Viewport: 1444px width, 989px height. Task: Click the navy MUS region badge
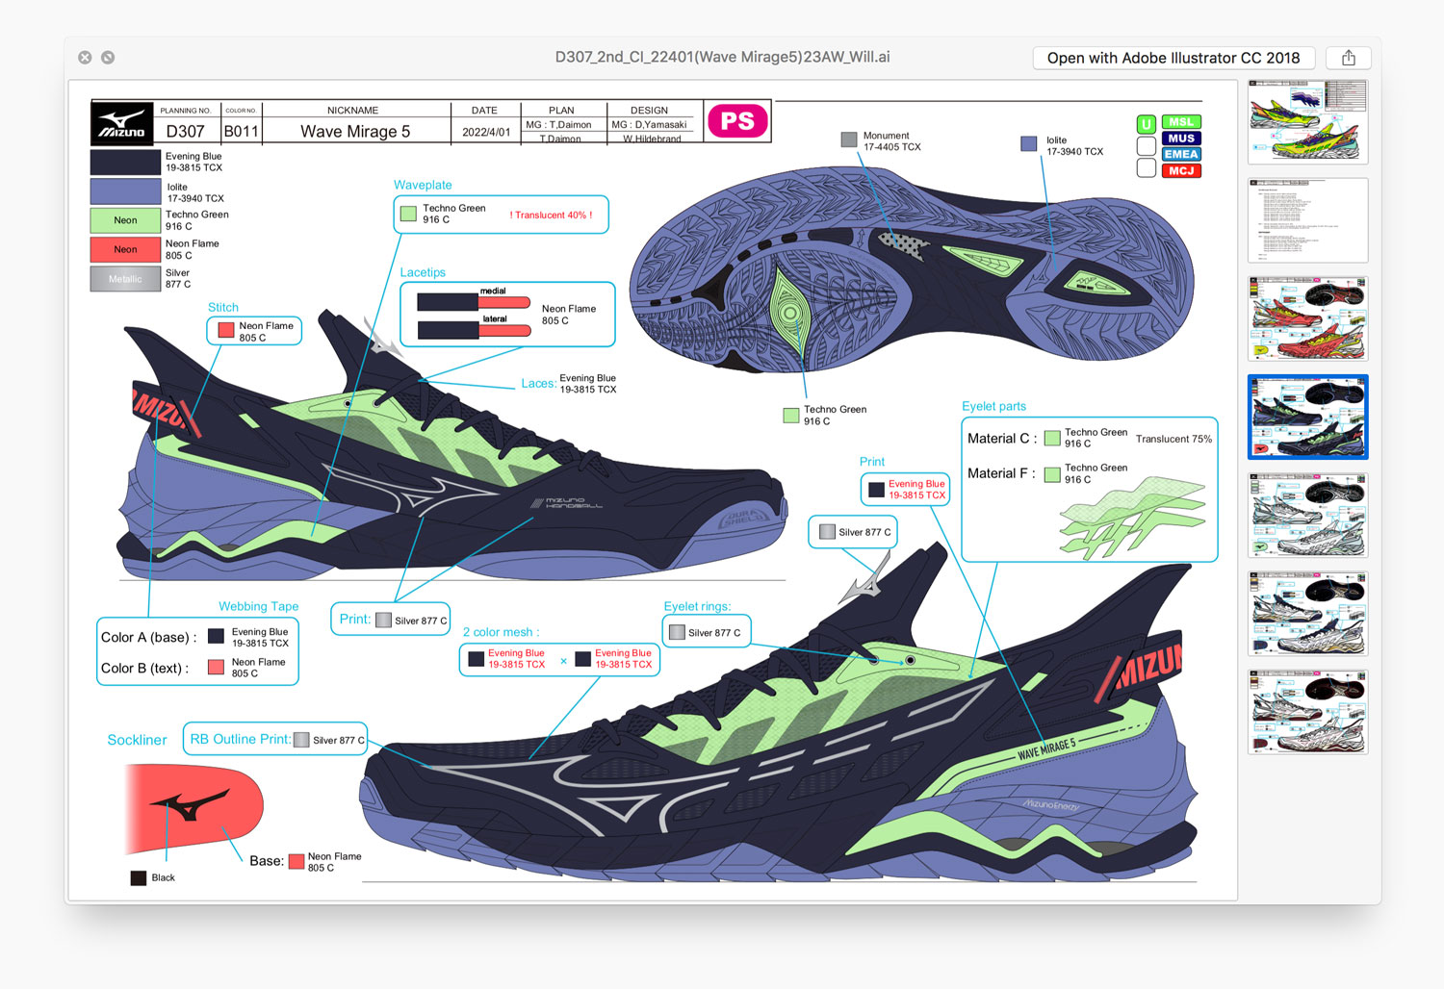(x=1181, y=139)
